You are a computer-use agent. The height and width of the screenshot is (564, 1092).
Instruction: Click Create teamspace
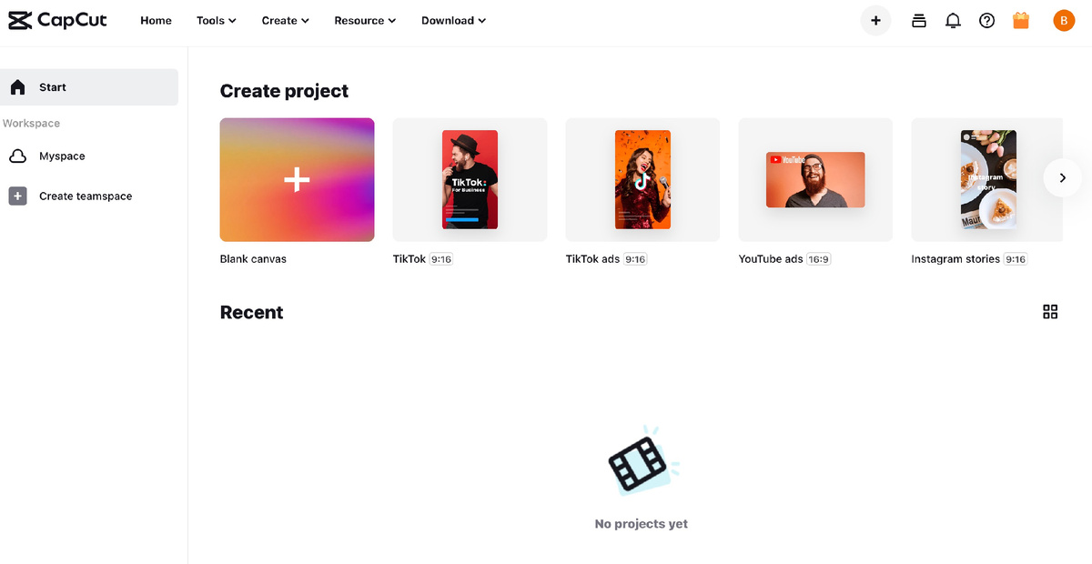pyautogui.click(x=89, y=196)
